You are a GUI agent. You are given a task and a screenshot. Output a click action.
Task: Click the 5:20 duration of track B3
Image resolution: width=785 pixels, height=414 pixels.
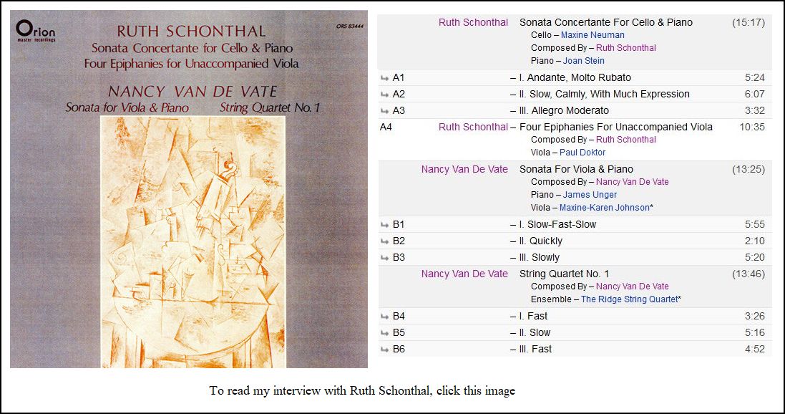point(755,258)
